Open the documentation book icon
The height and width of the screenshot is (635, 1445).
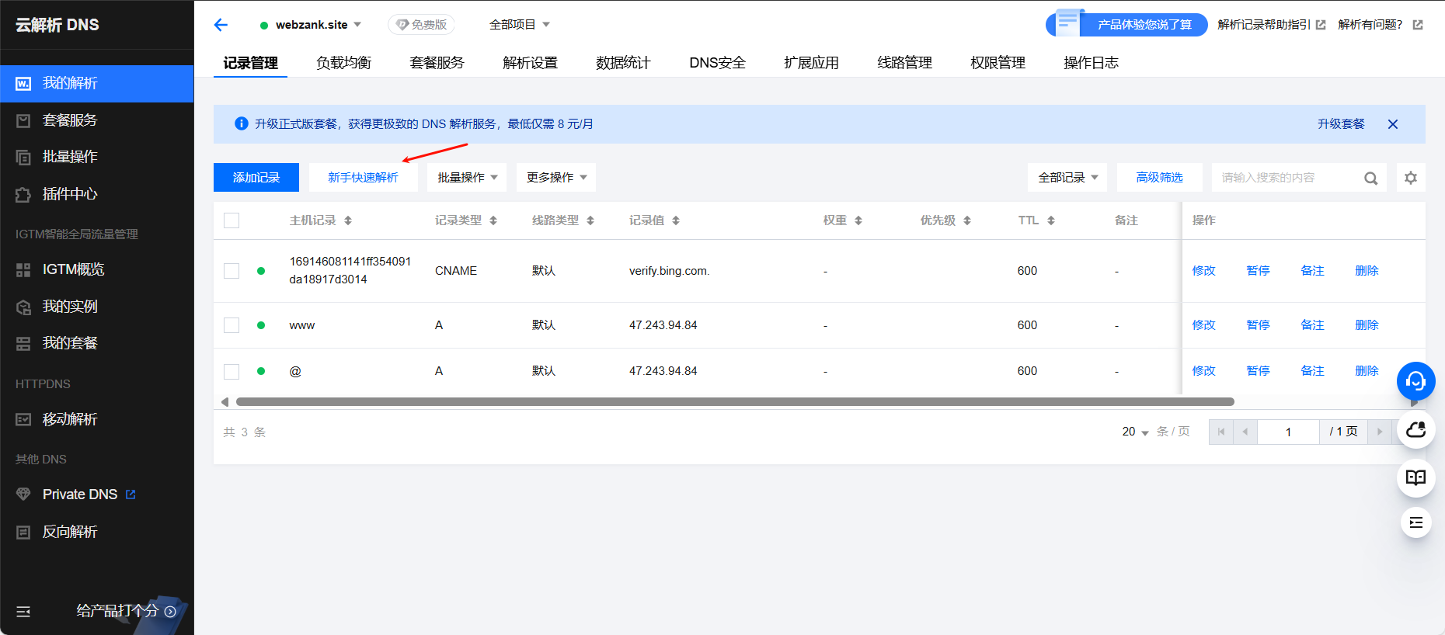click(x=1415, y=477)
